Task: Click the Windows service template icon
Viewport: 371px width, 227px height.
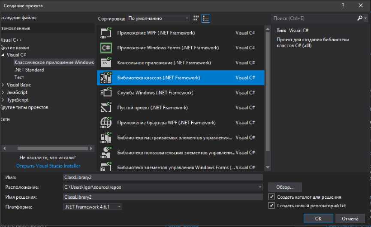Action: pos(106,93)
